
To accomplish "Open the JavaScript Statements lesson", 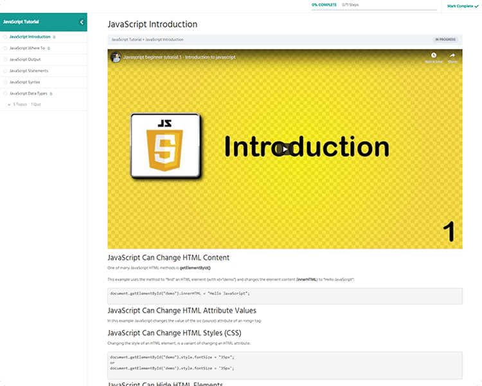I will click(x=29, y=71).
